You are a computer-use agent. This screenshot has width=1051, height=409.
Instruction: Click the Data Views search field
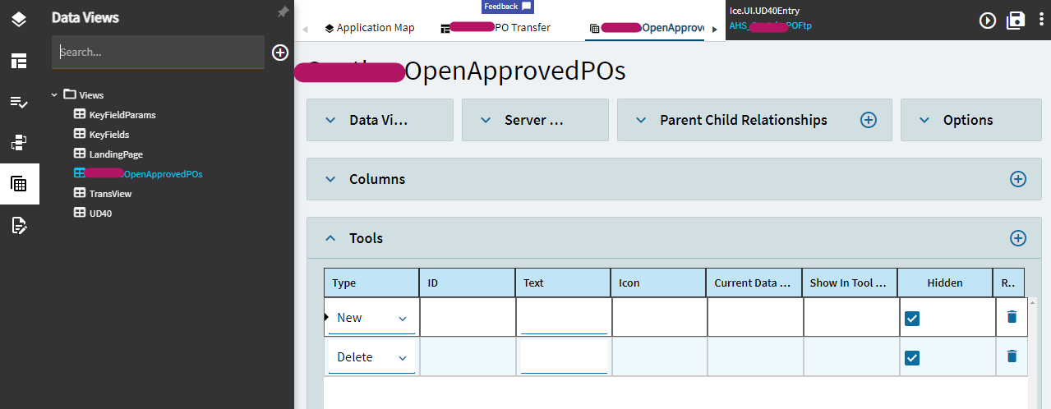click(x=158, y=53)
